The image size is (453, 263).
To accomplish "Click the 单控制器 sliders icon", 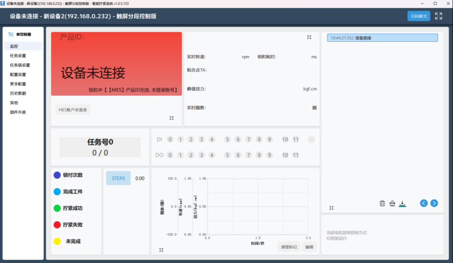I will click(11, 34).
